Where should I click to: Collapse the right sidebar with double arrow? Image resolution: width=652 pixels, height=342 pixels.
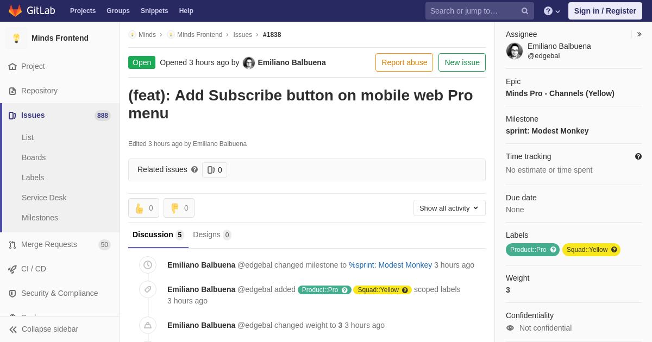pos(639,34)
